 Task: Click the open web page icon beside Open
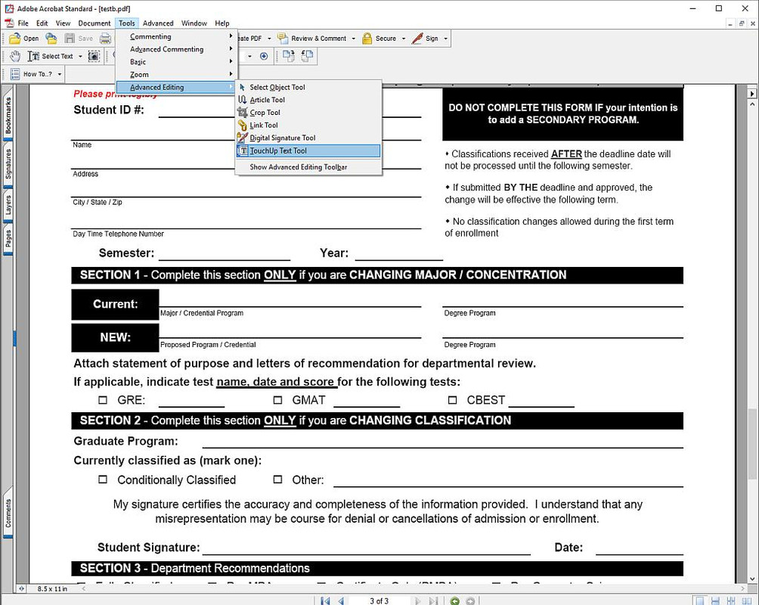51,39
